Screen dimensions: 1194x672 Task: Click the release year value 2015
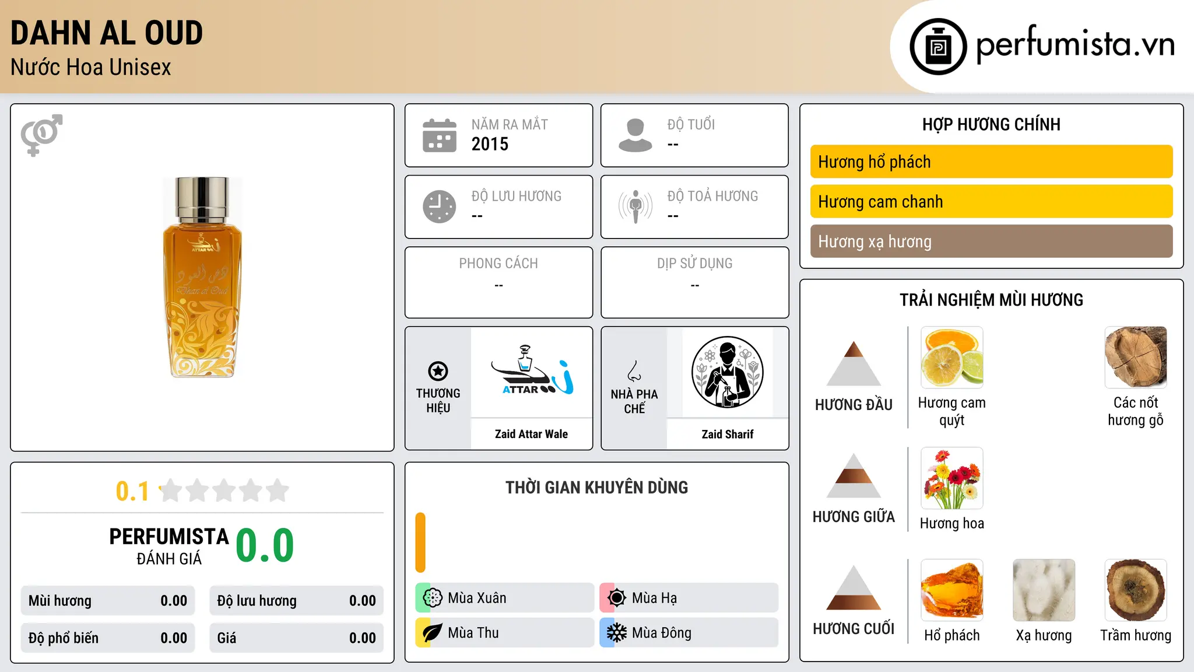(x=490, y=144)
